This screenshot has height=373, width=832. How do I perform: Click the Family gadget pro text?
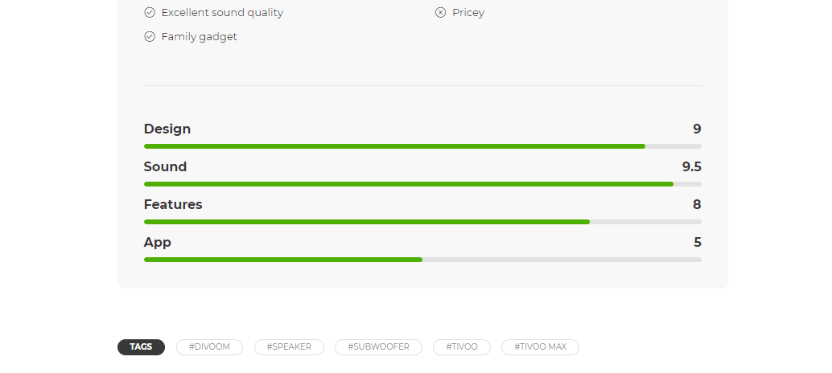click(x=199, y=37)
